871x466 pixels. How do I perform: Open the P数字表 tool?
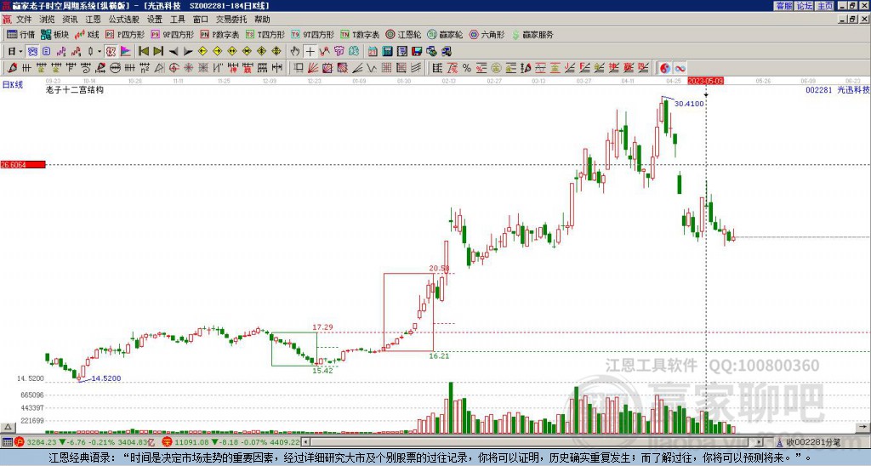(x=219, y=34)
